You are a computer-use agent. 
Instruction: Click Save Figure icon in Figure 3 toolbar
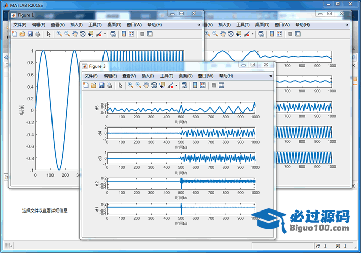(x=101, y=86)
